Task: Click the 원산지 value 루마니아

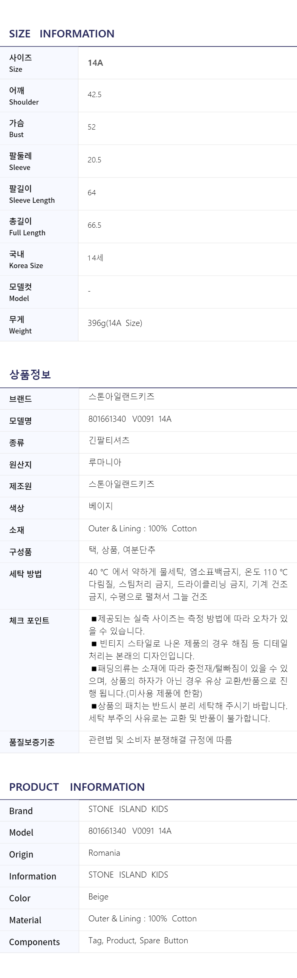Action: coord(105,462)
